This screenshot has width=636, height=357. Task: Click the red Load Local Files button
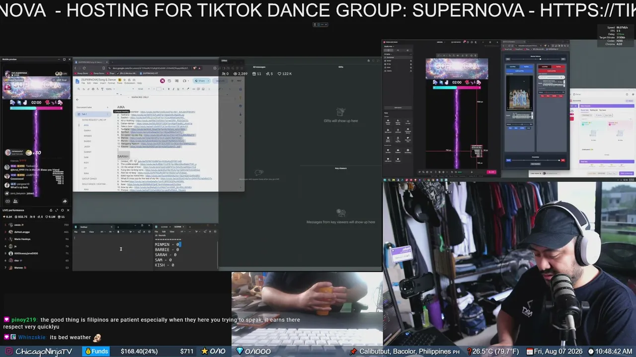click(553, 71)
